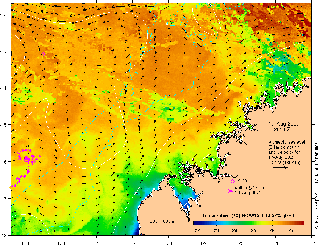This screenshot has width=319, height=246.
Task: Click the longitude axis label 123
Action: click(x=168, y=243)
